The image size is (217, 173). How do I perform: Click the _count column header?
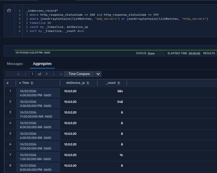[111, 83]
